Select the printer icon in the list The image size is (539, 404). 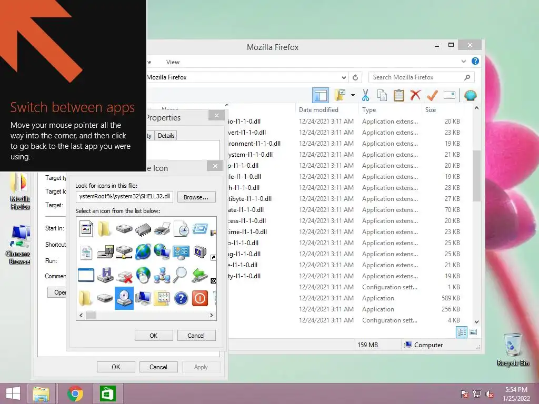tap(162, 229)
